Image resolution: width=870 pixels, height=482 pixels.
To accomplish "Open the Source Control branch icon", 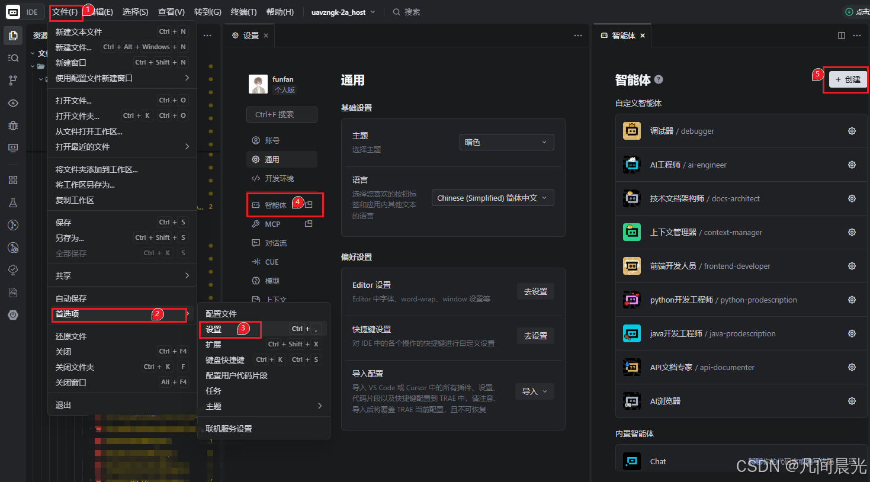I will point(13,80).
